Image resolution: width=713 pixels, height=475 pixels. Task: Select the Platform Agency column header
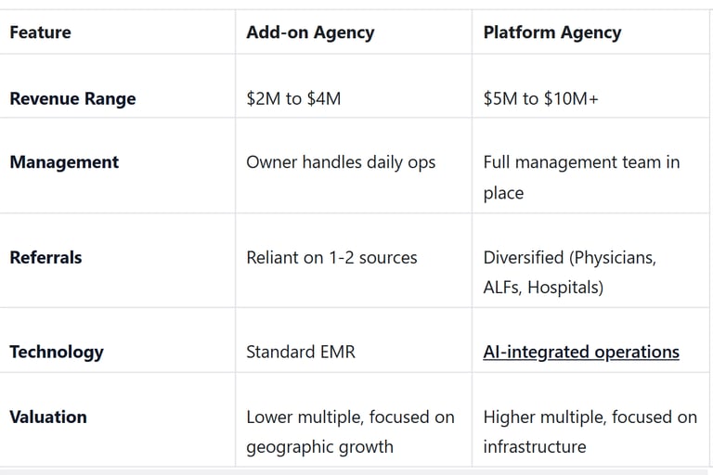552,32
